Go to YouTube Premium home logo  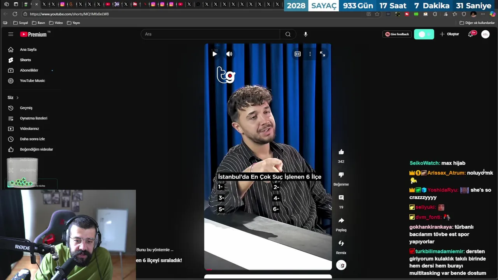coord(33,34)
